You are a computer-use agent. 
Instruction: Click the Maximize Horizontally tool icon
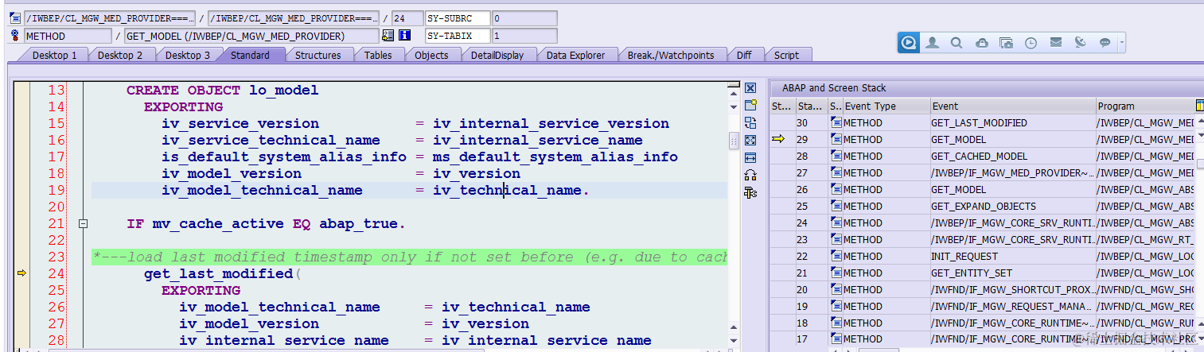coord(750,157)
